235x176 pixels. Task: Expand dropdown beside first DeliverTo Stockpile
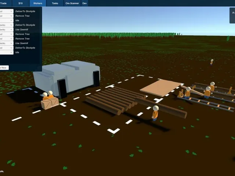[7, 11]
